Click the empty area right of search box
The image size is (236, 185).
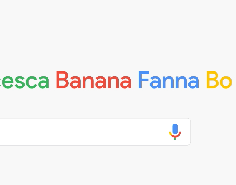[x=214, y=132]
